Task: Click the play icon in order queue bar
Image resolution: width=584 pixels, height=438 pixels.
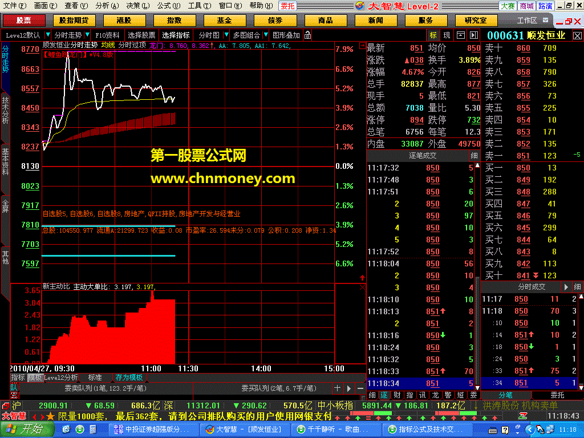Action: [349, 388]
